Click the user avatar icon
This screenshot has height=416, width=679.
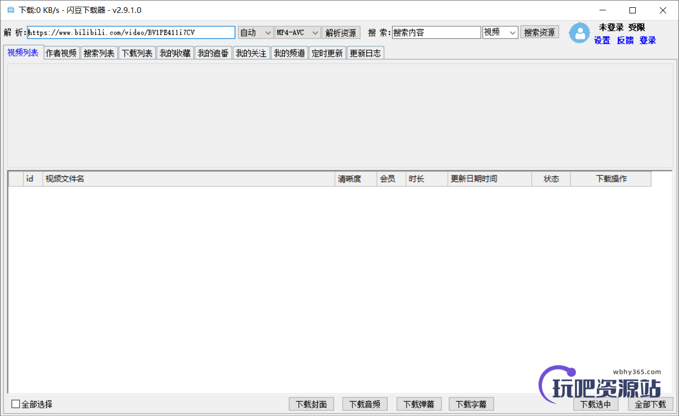pyautogui.click(x=580, y=33)
